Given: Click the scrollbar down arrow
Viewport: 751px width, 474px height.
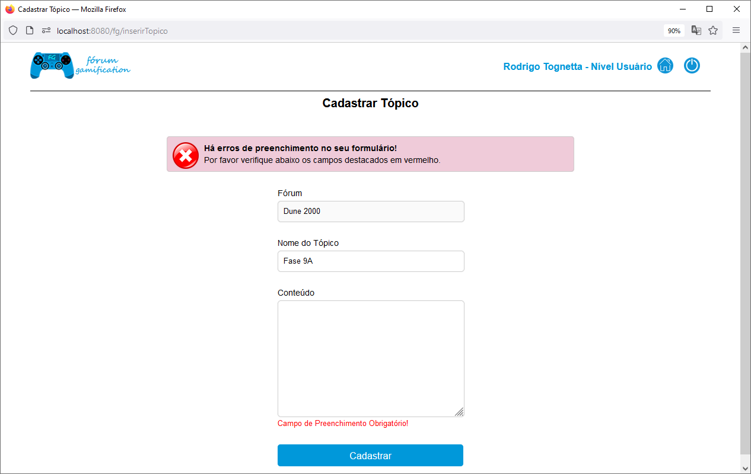Looking at the screenshot, I should click(x=746, y=468).
